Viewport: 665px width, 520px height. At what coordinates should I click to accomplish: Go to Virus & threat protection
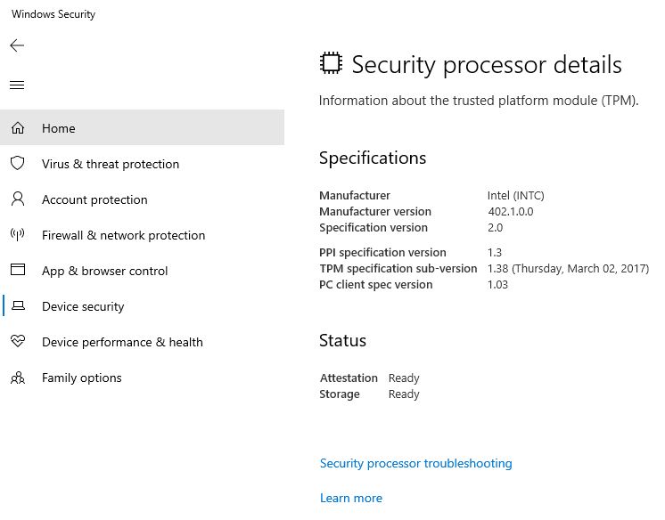click(x=111, y=164)
